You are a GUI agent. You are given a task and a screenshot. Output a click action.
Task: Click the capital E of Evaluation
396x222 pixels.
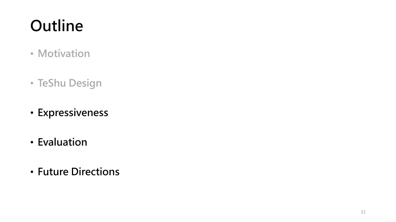[40, 142]
